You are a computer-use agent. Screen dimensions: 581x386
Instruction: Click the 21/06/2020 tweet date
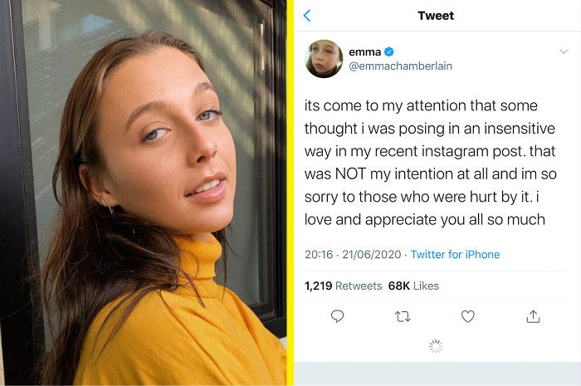click(371, 254)
